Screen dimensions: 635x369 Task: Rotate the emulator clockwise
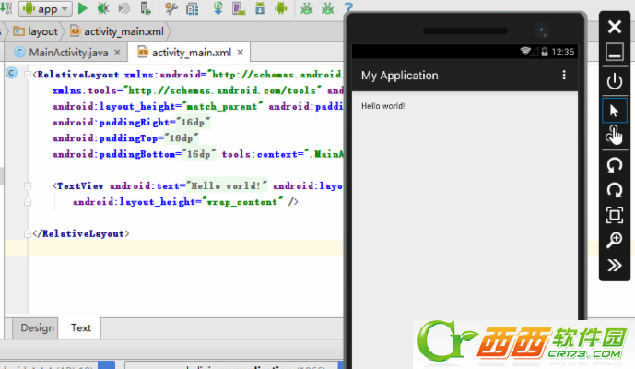pyautogui.click(x=614, y=189)
